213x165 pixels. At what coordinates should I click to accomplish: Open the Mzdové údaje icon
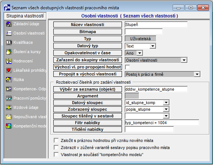pos(9,107)
